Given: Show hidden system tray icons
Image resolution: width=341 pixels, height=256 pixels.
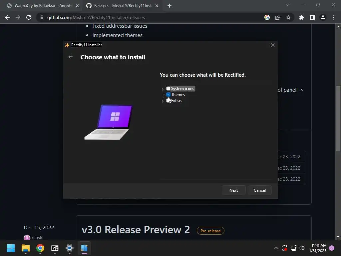Looking at the screenshot, I should [x=276, y=248].
